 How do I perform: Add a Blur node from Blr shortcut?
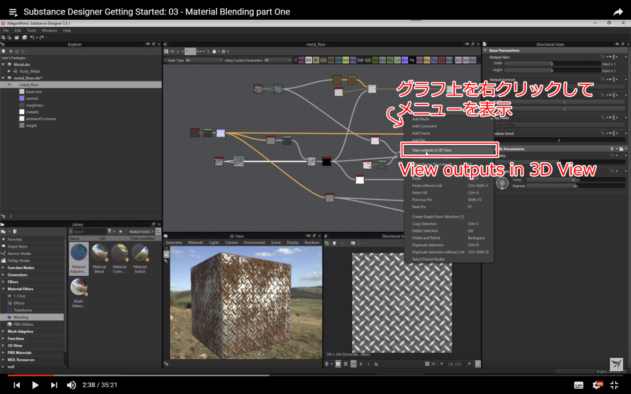pyautogui.click(x=316, y=60)
